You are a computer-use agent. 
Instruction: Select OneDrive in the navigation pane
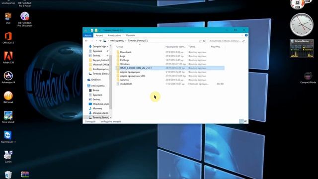click(x=96, y=80)
